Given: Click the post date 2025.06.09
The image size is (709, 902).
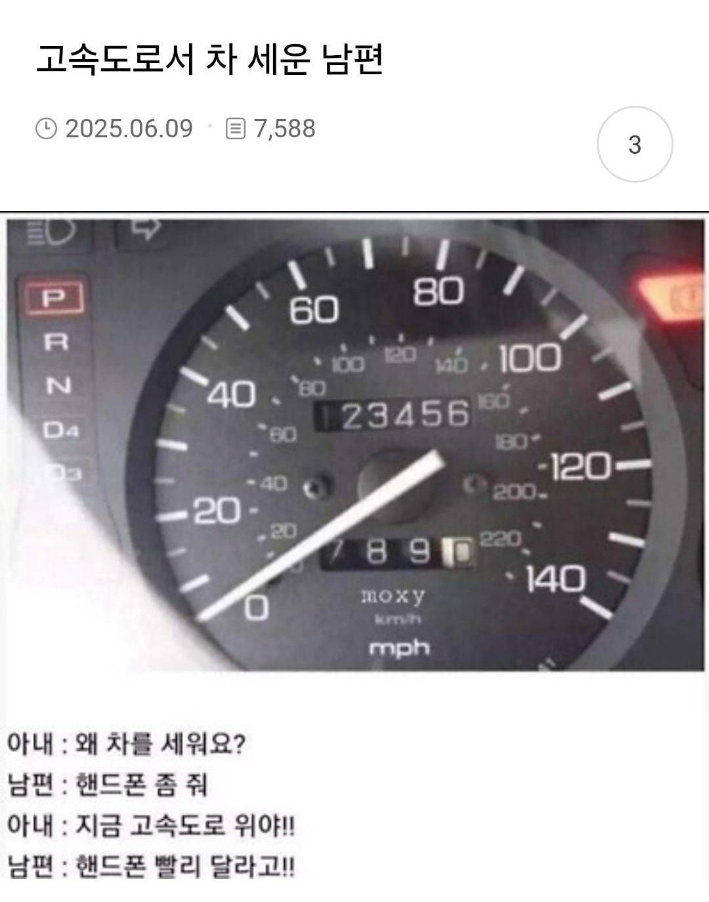Looking at the screenshot, I should tap(129, 128).
